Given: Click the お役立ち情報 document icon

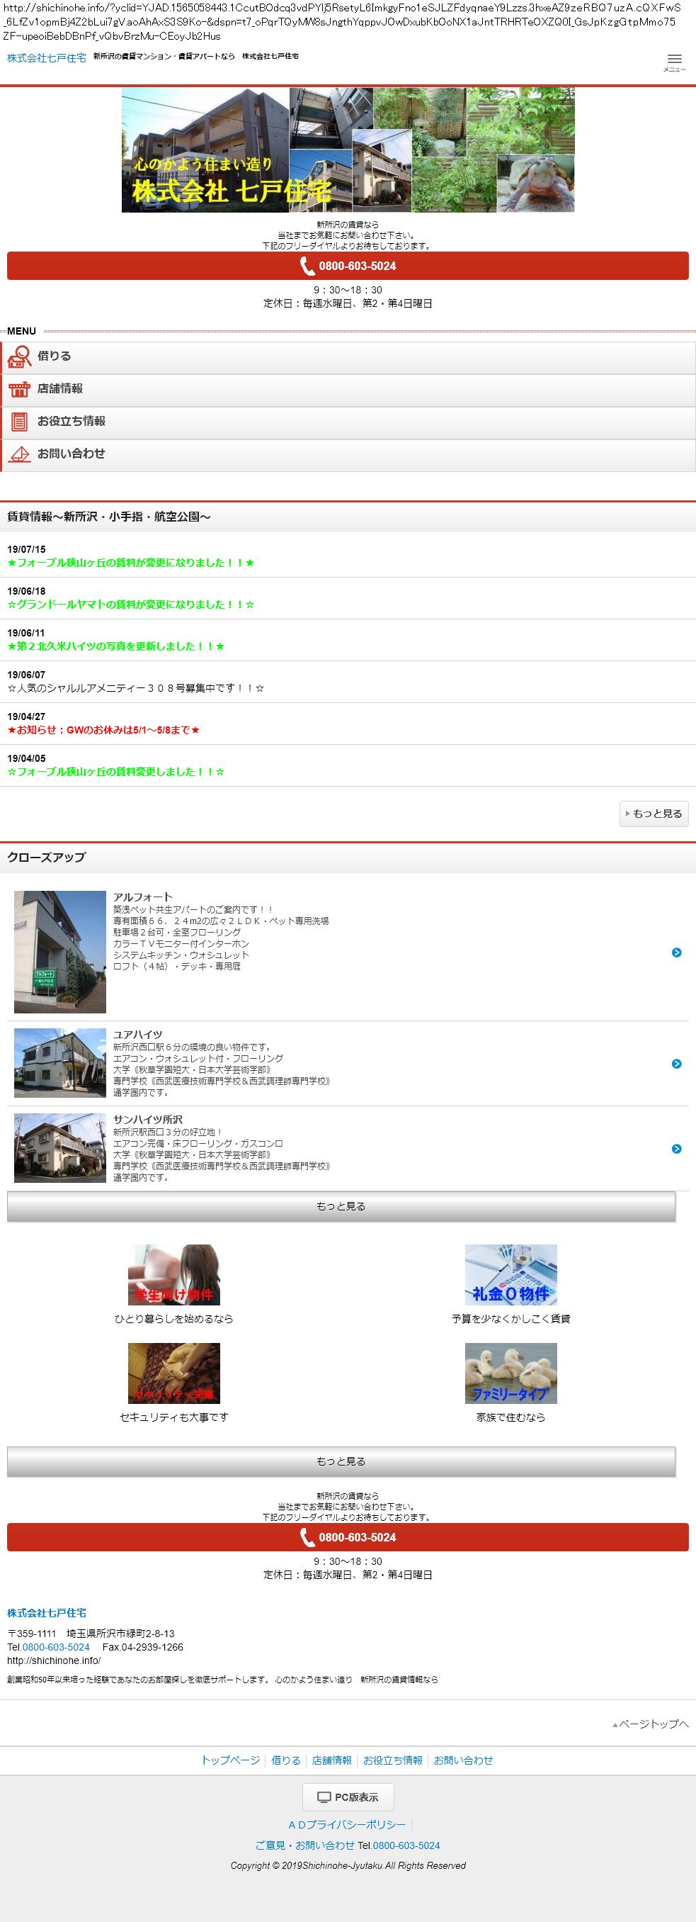Looking at the screenshot, I should pos(19,422).
